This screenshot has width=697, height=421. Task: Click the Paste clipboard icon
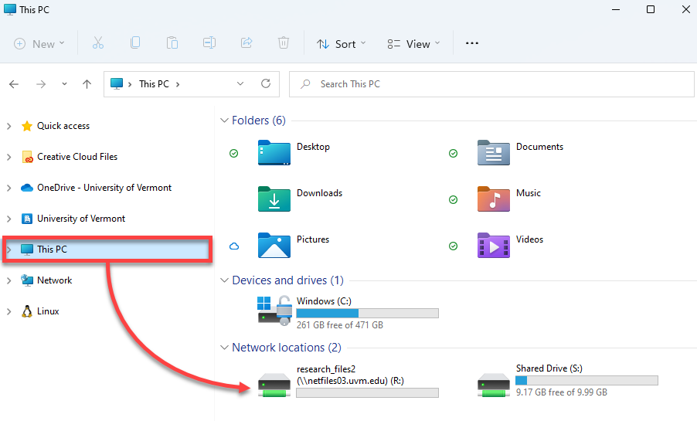[172, 42]
